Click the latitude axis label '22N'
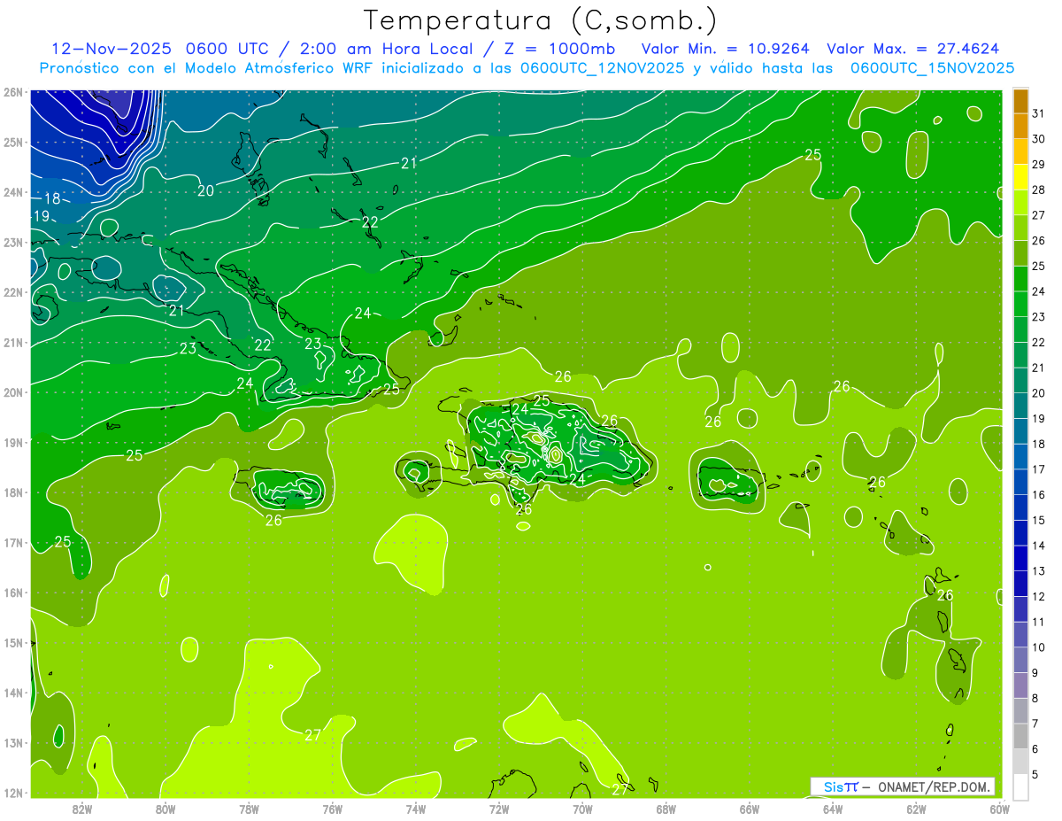Screen dimensions: 1062x821 point(12,292)
